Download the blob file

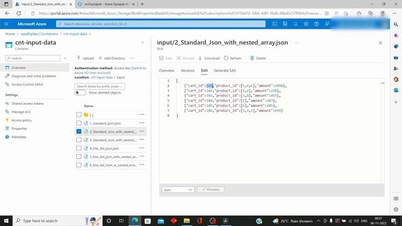tap(209, 58)
